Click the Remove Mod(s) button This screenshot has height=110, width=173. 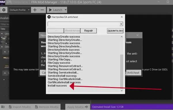(x=47, y=107)
